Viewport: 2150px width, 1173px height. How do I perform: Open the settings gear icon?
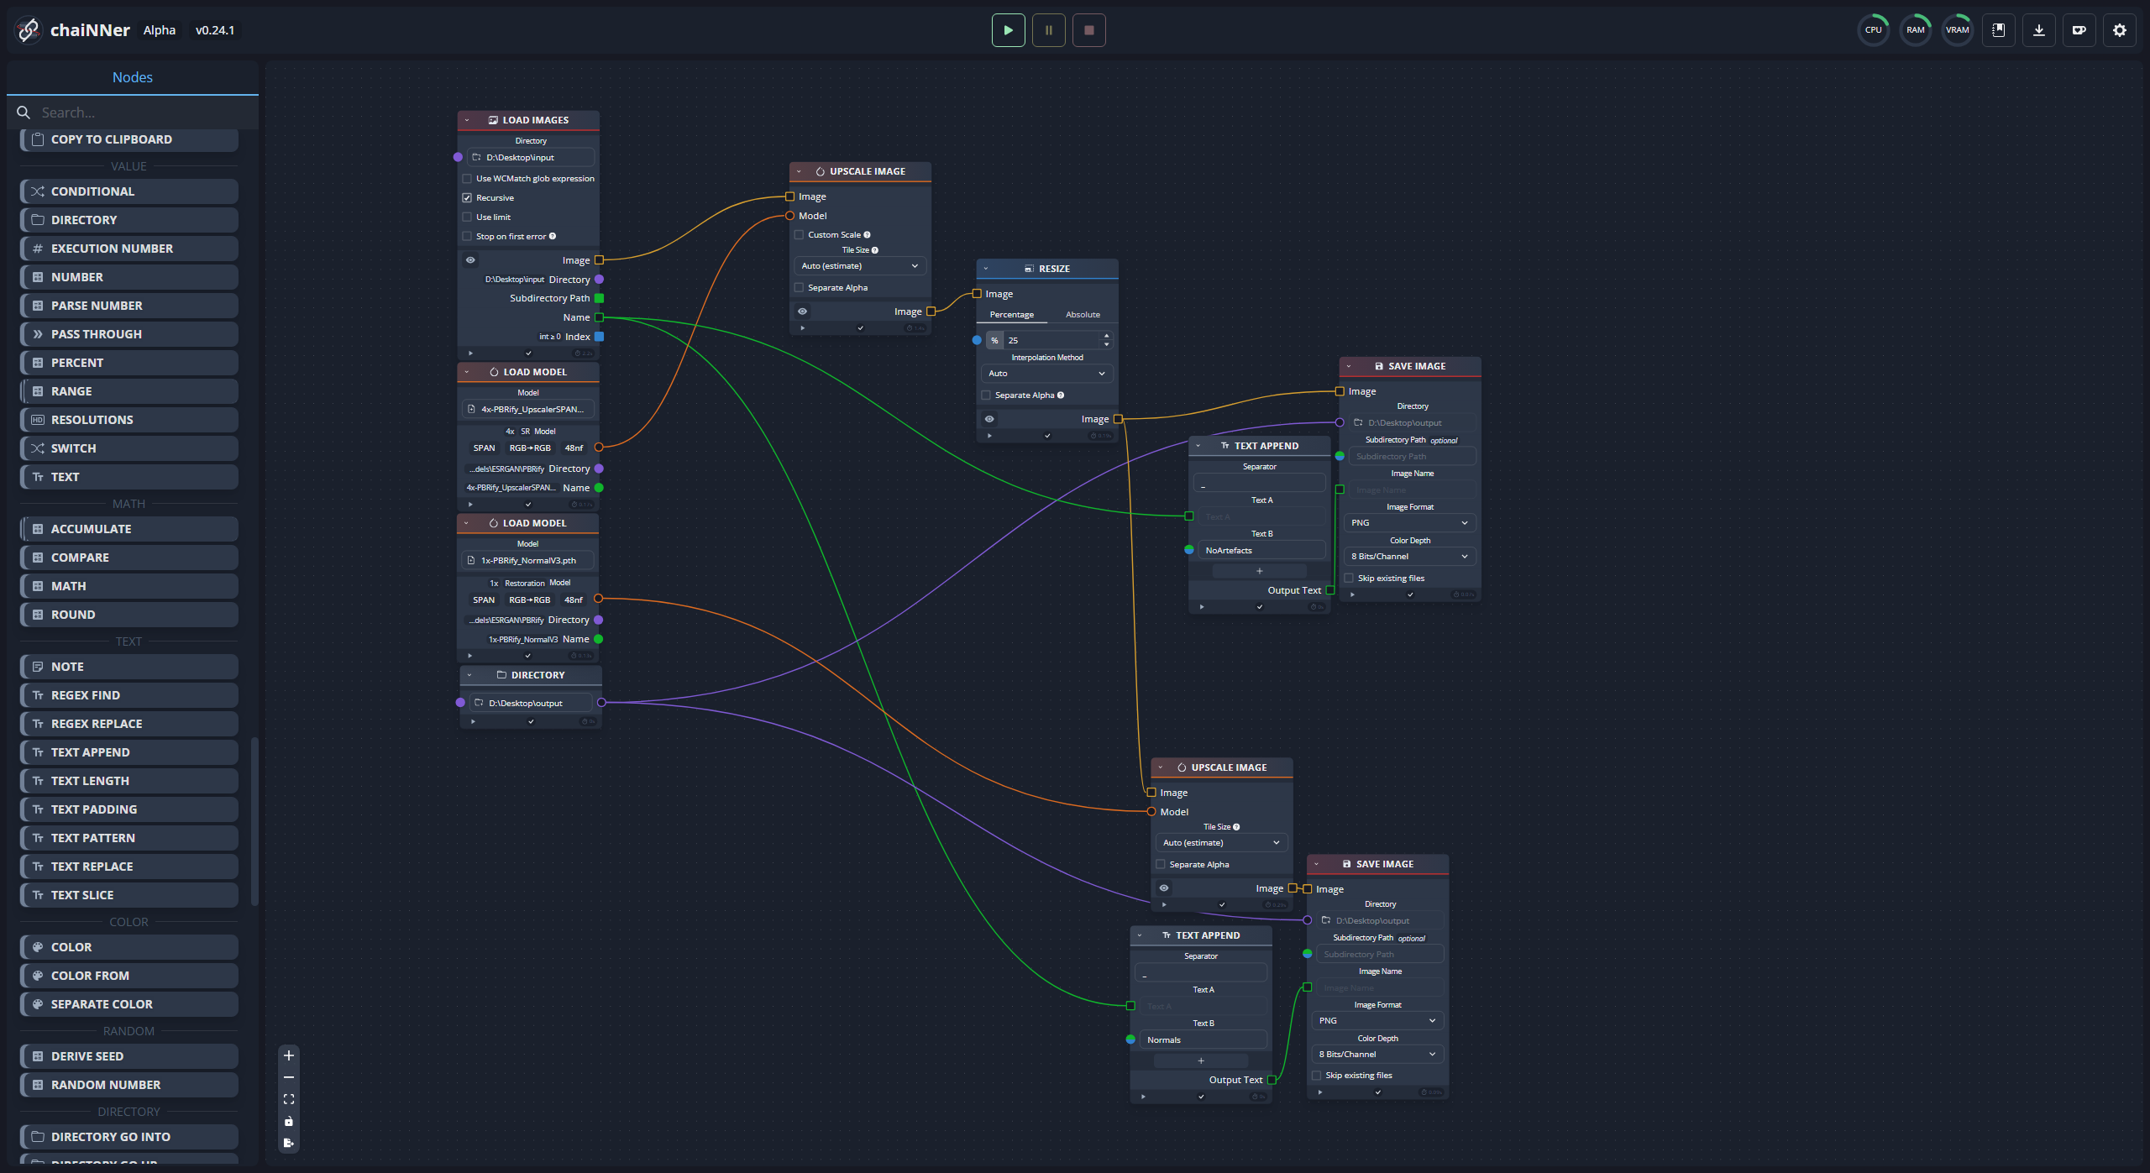click(2119, 30)
